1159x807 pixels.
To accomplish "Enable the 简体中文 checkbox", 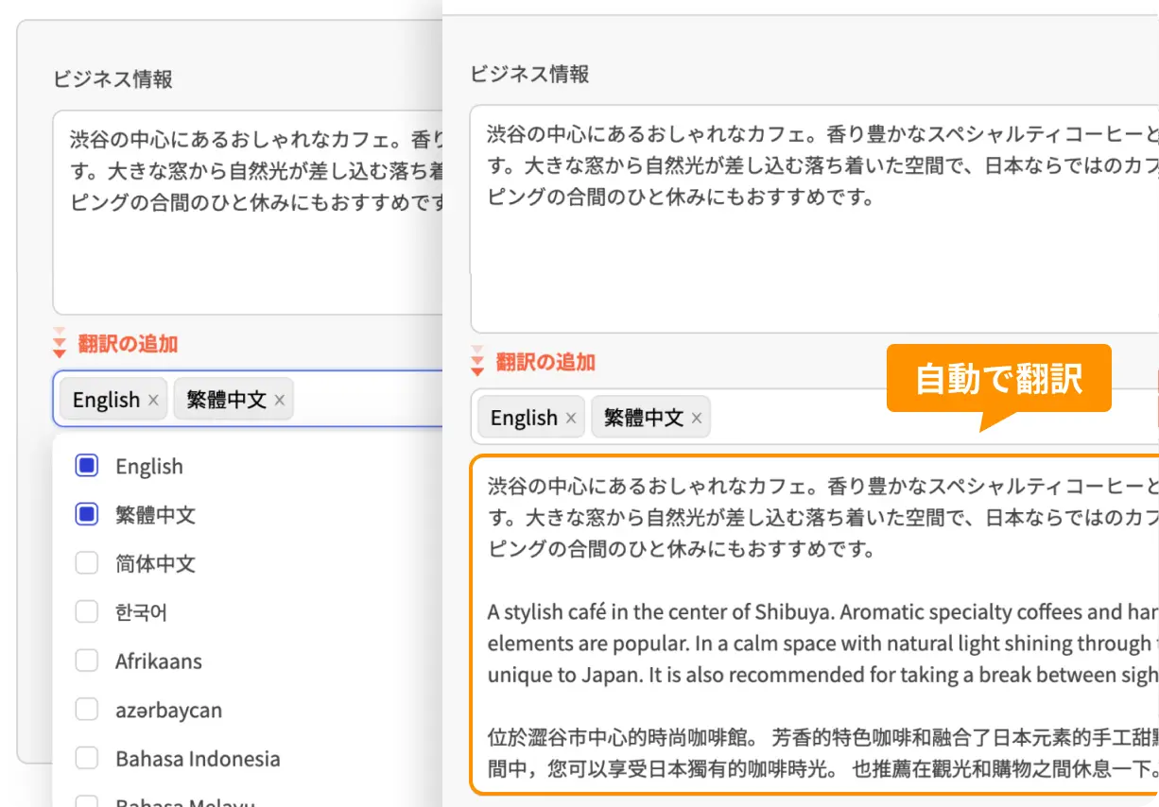I will point(87,564).
